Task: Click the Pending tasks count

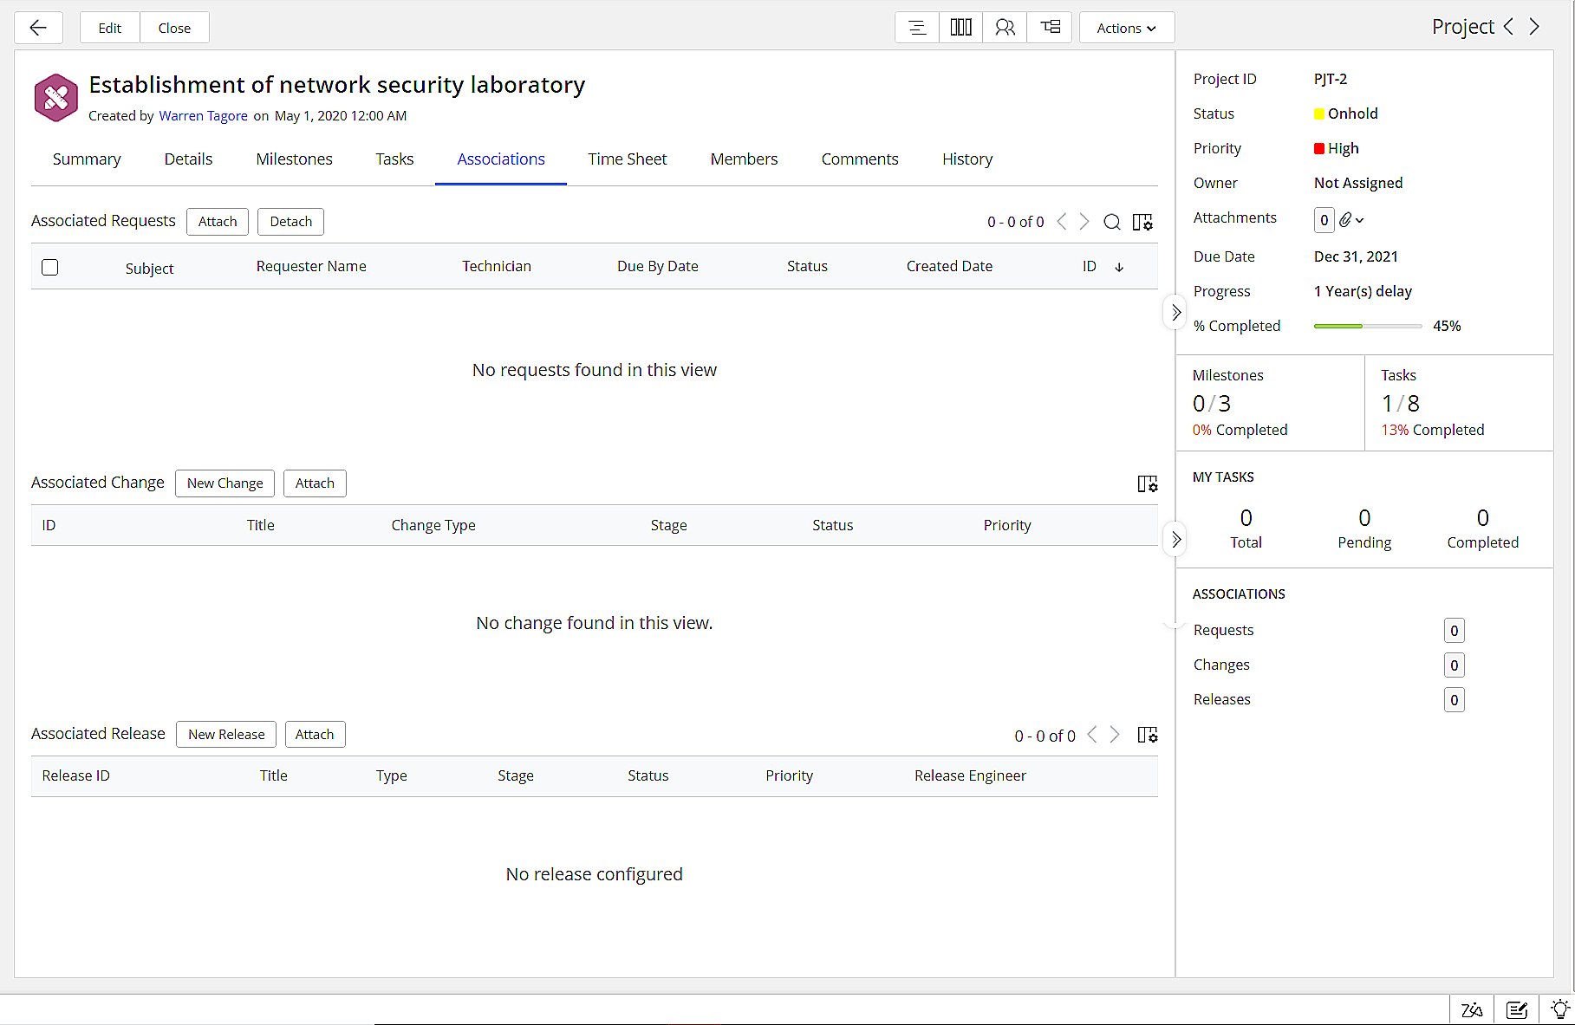Action: click(1364, 518)
